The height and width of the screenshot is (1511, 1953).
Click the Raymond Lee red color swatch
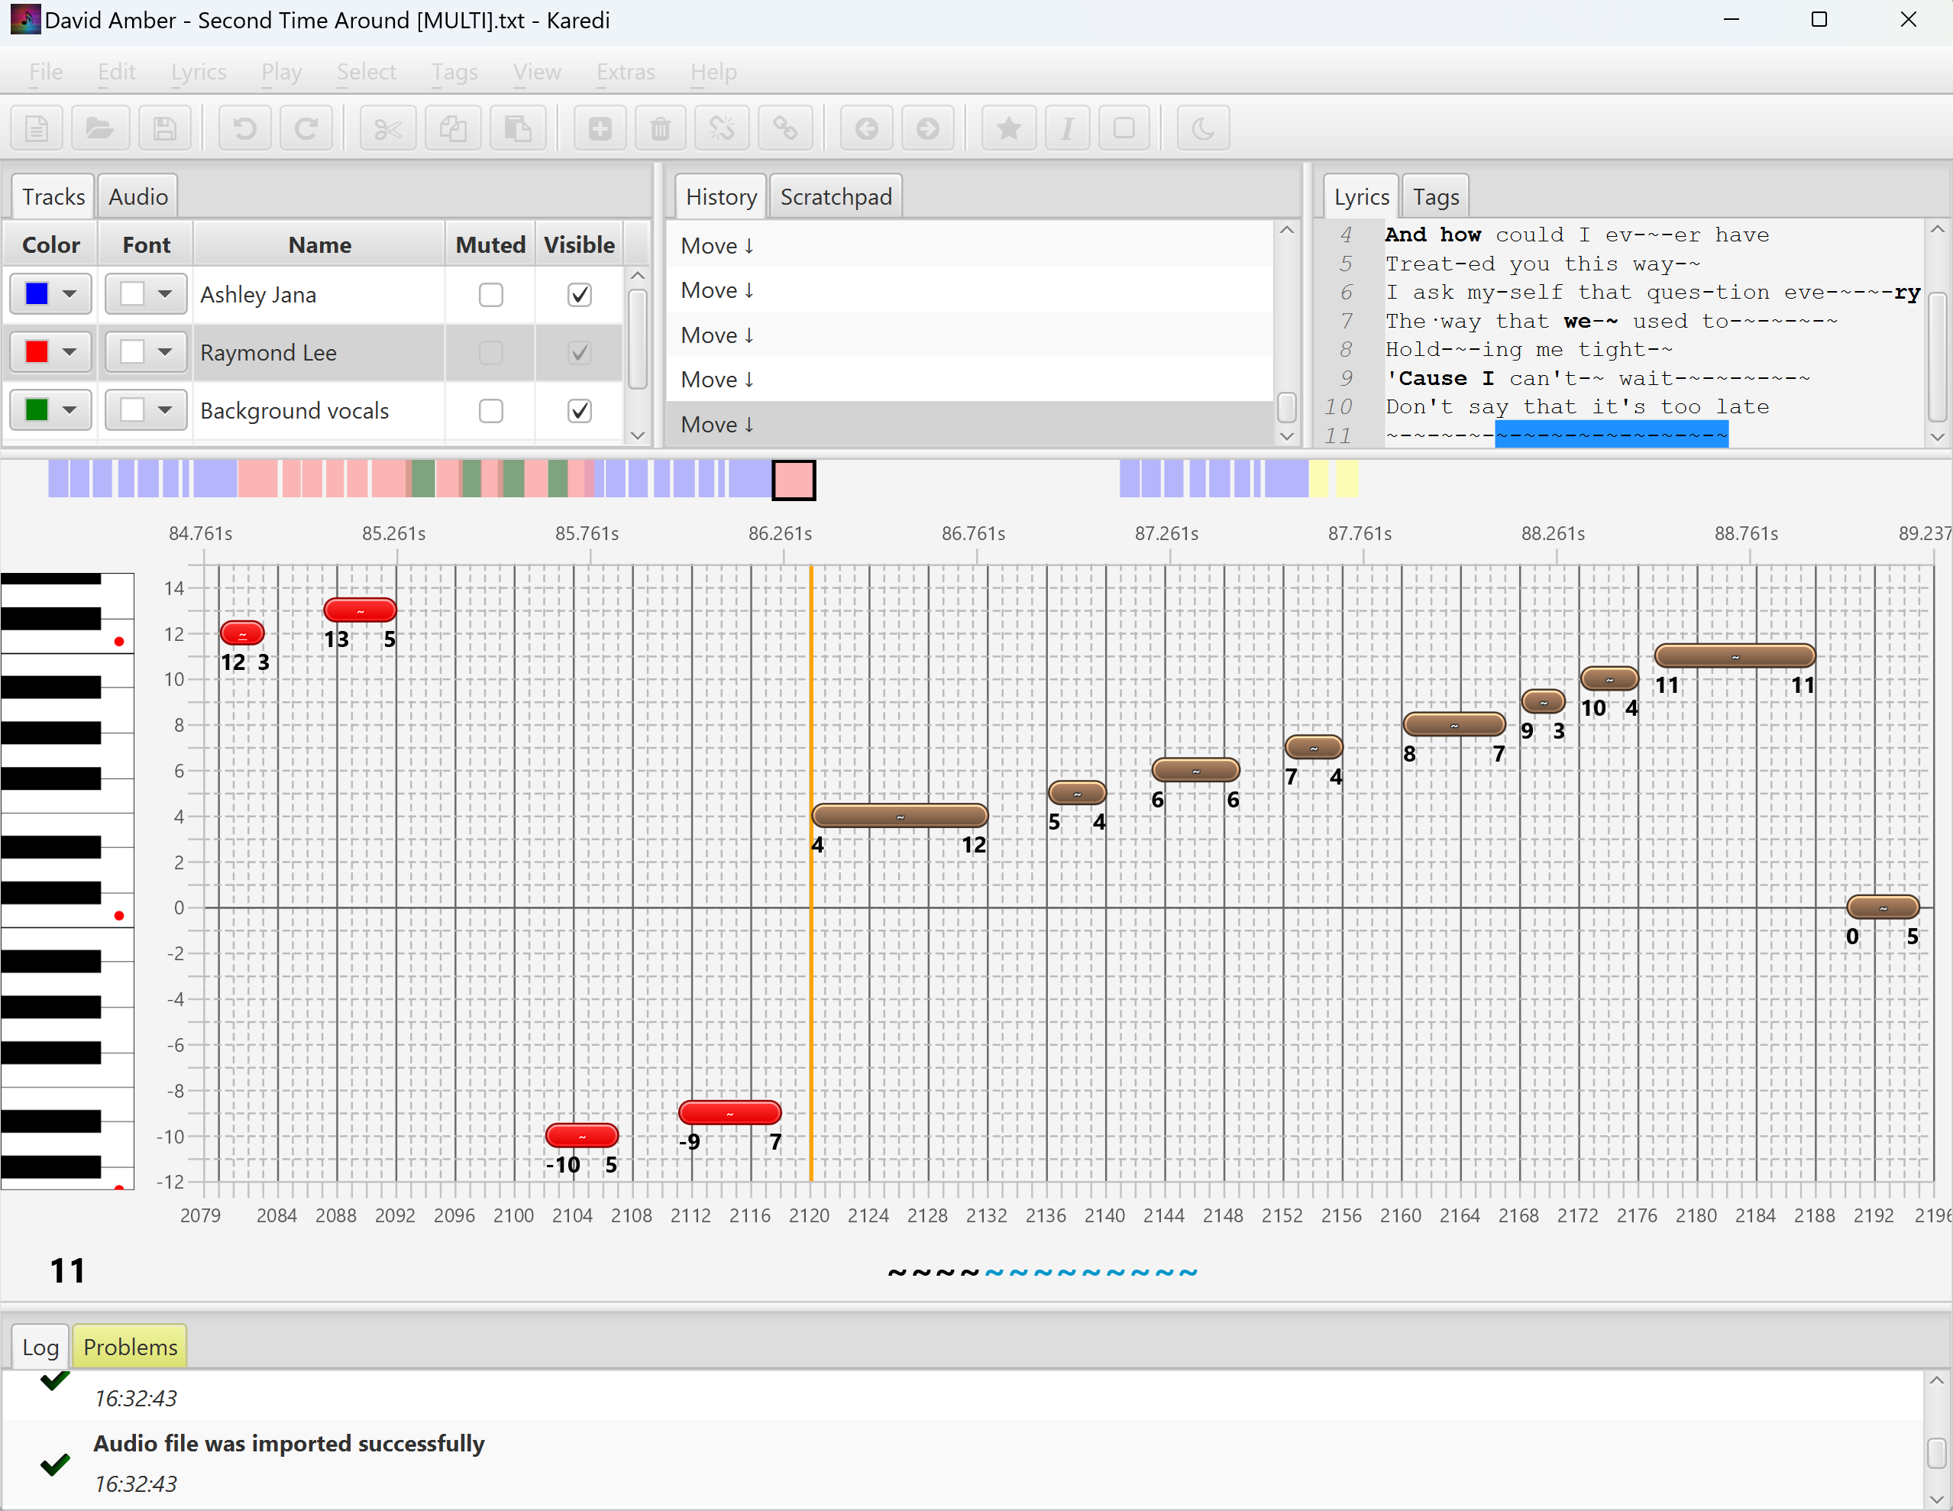point(37,351)
